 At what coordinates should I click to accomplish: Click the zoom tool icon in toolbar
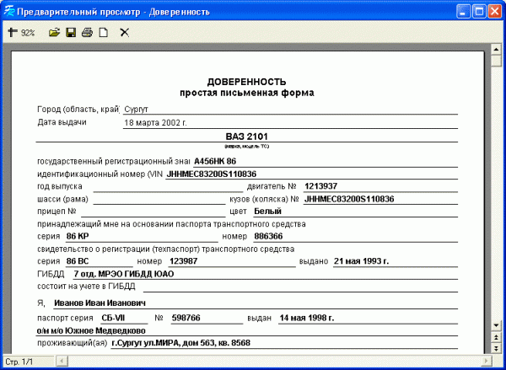[13, 32]
